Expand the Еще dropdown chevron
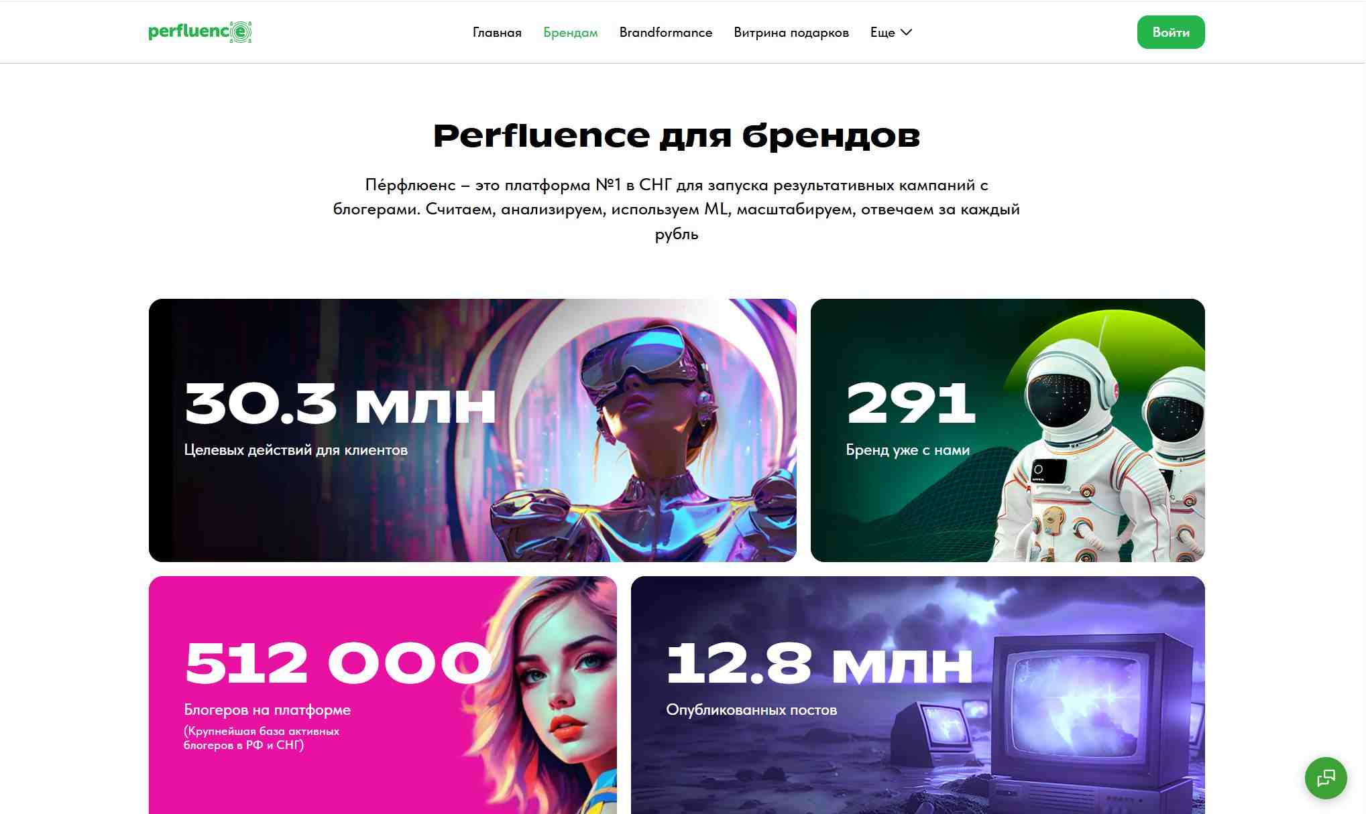 [906, 32]
